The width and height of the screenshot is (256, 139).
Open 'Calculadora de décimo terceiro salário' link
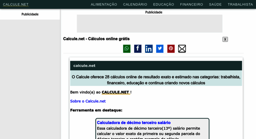[134, 123]
